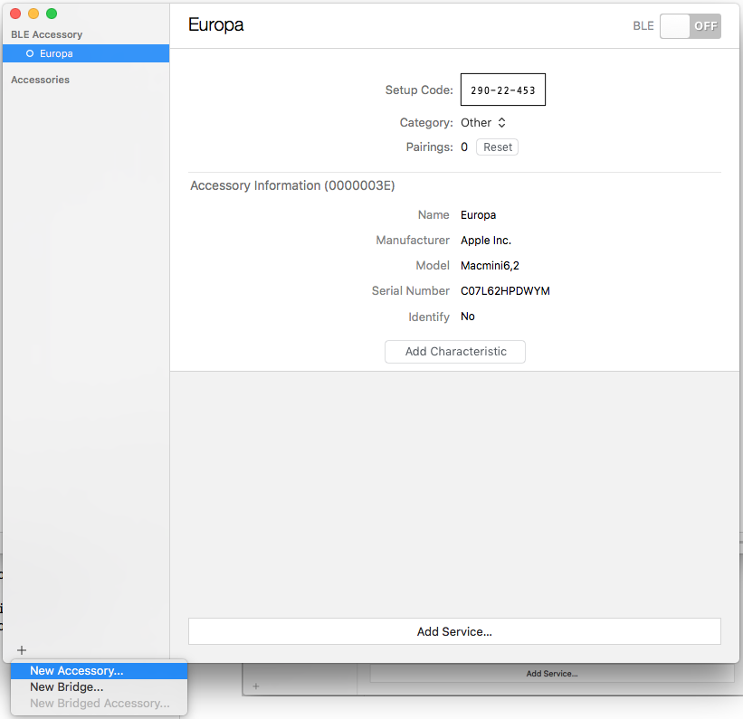Click the Add Characteristic button
The image size is (743, 719).
pos(455,352)
